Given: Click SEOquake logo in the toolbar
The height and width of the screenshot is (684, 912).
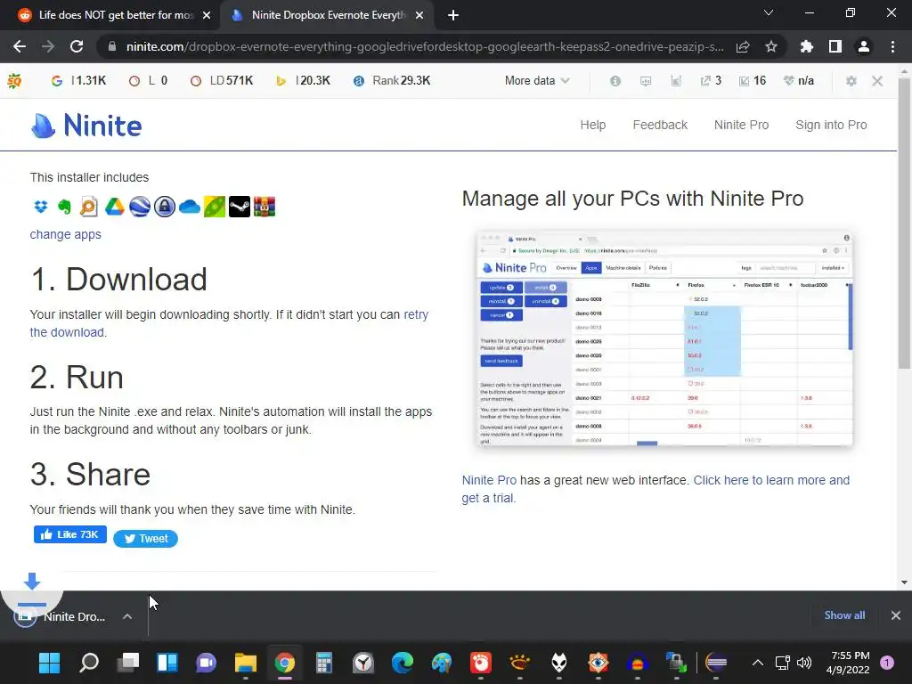Looking at the screenshot, I should pos(14,81).
